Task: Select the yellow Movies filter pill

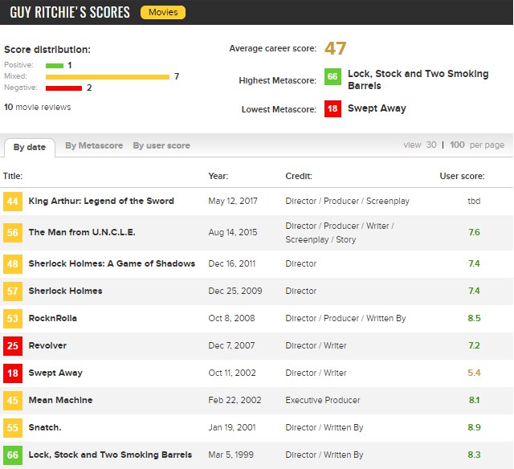Action: (x=163, y=13)
